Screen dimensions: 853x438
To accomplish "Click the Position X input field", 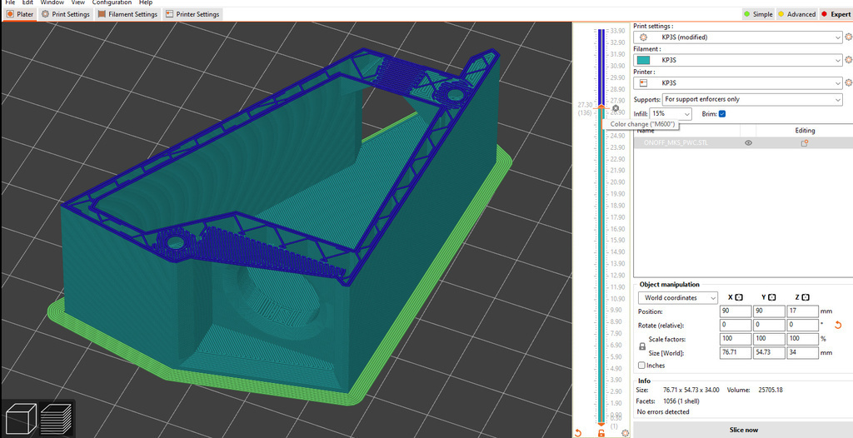I will coord(735,311).
